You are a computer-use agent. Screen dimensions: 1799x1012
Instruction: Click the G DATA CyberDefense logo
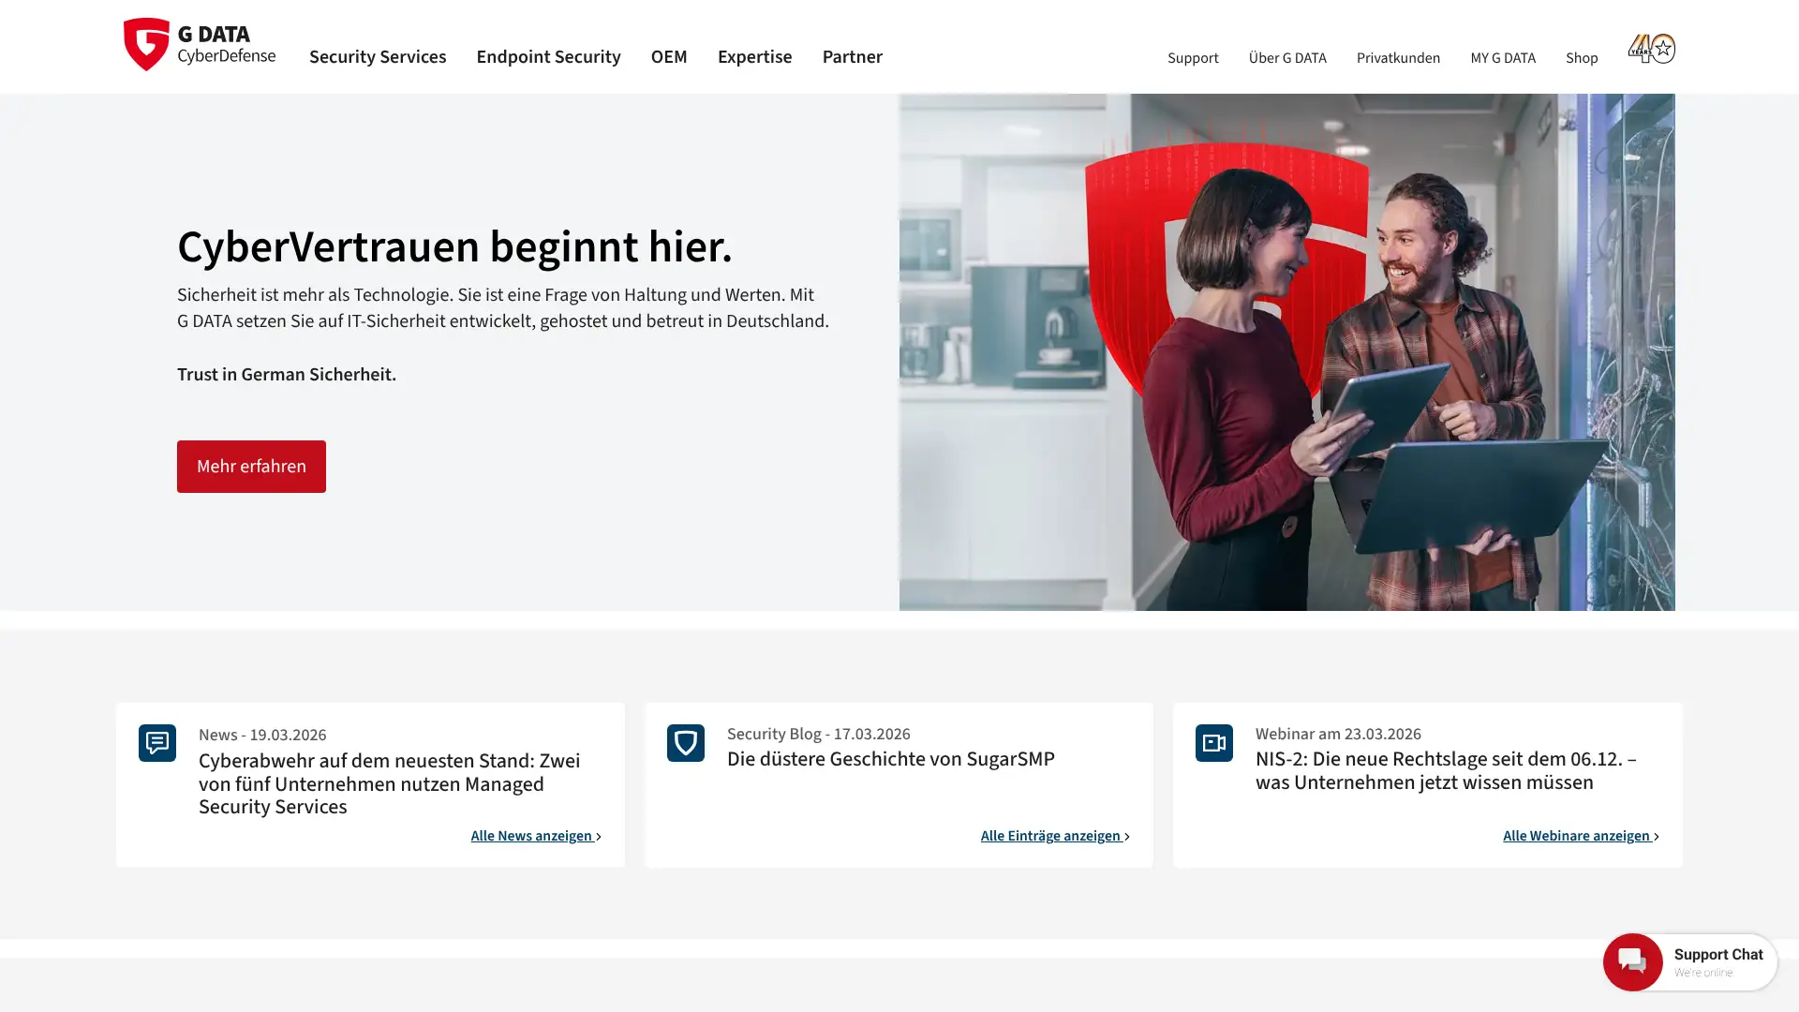click(200, 44)
